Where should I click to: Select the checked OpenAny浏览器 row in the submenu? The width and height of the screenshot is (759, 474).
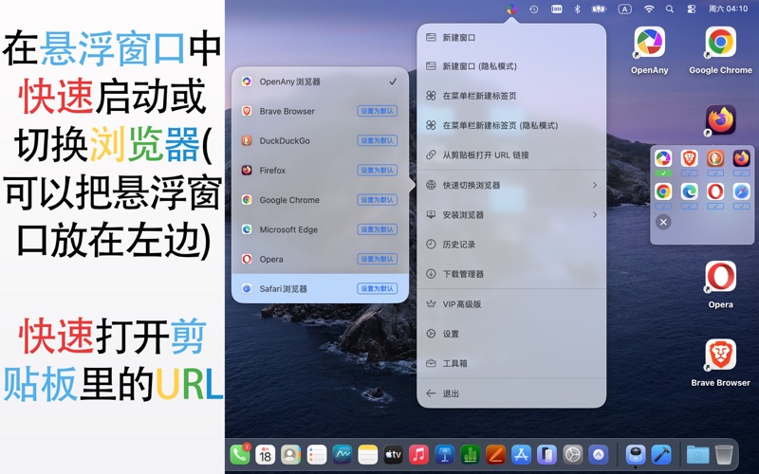pyautogui.click(x=320, y=82)
